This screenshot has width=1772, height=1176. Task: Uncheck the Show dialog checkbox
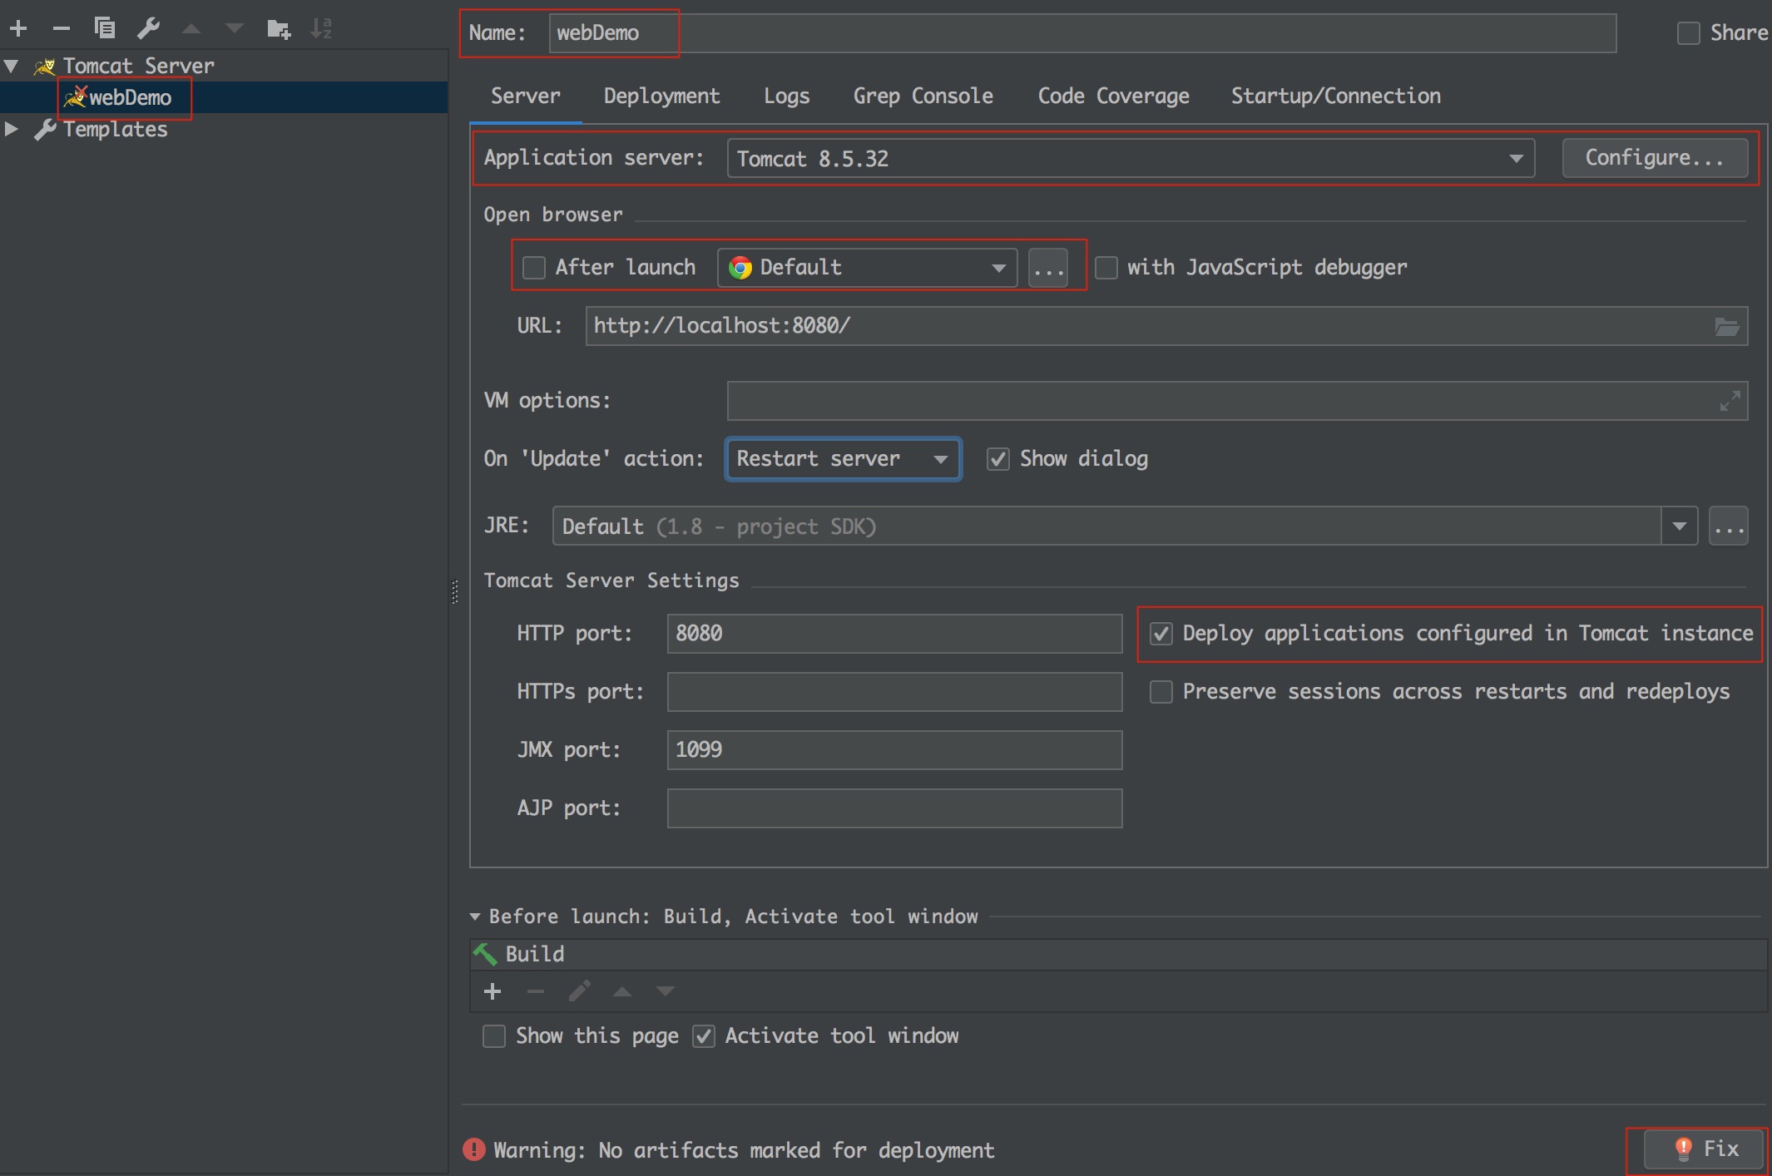pos(997,459)
